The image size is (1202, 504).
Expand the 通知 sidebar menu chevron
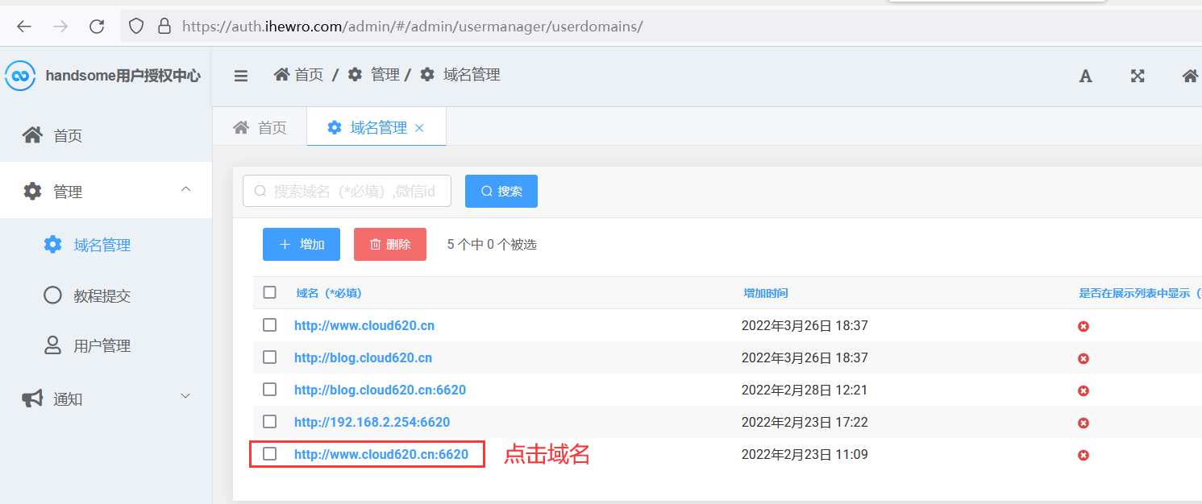click(185, 396)
